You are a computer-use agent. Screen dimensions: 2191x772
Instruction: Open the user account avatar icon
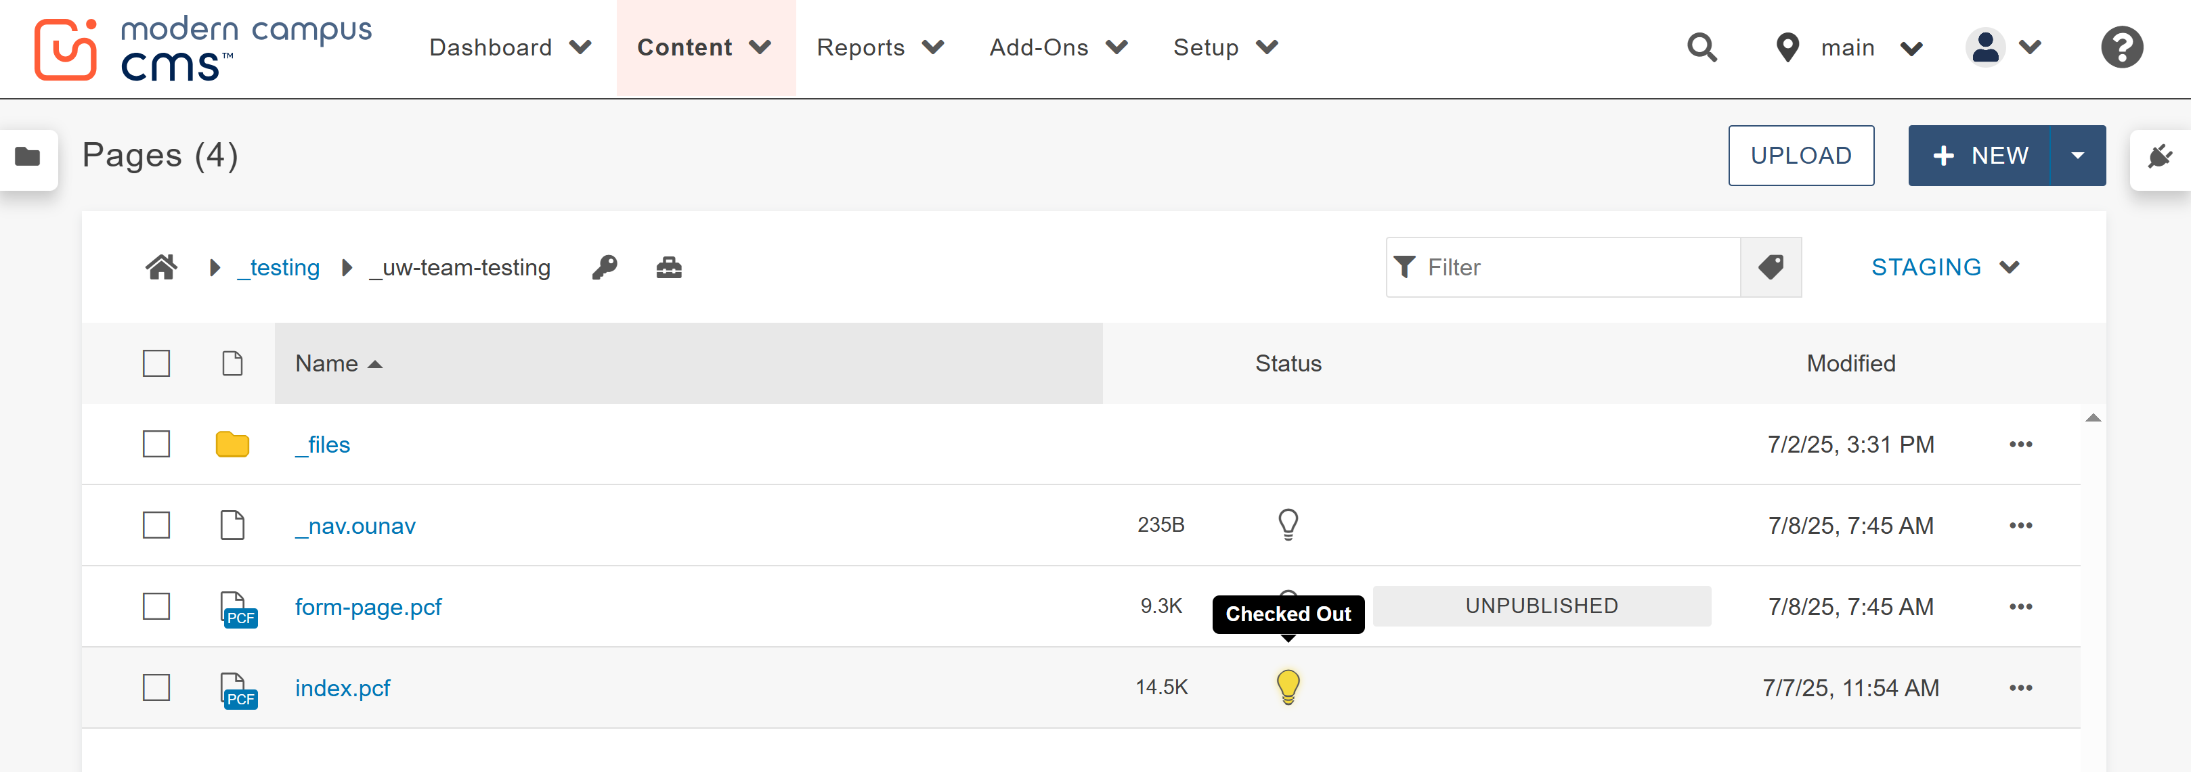coord(1985,47)
